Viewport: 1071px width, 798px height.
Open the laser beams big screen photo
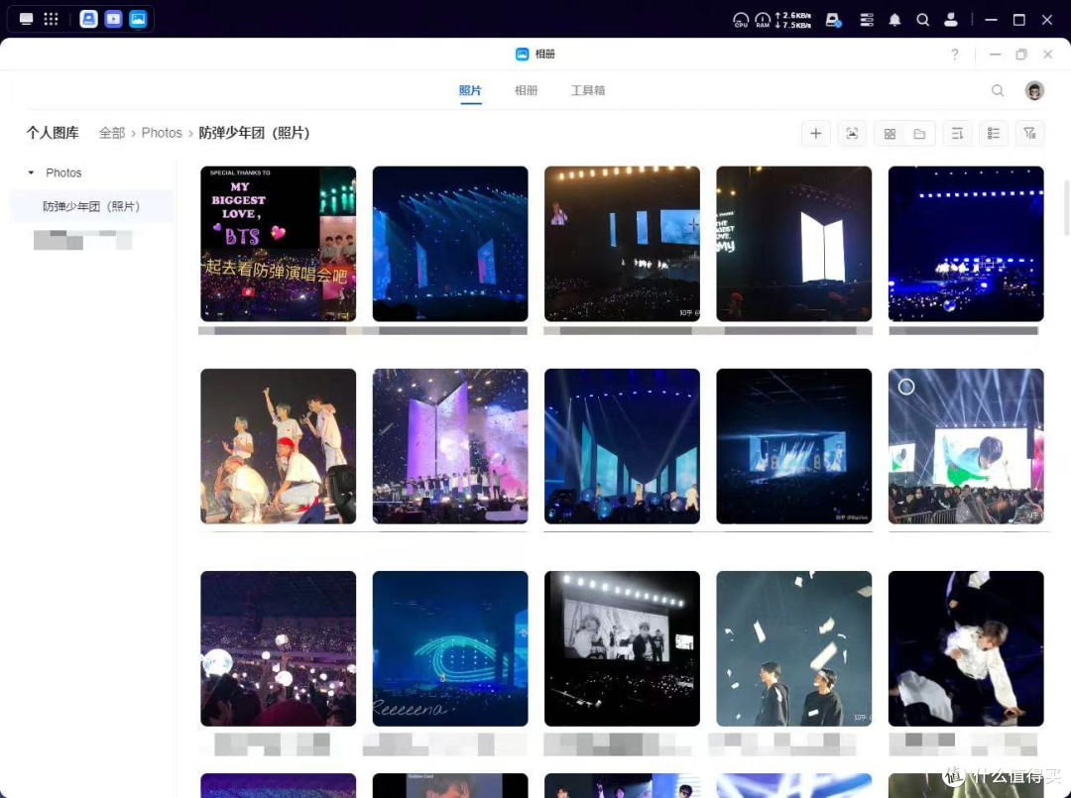click(x=966, y=446)
